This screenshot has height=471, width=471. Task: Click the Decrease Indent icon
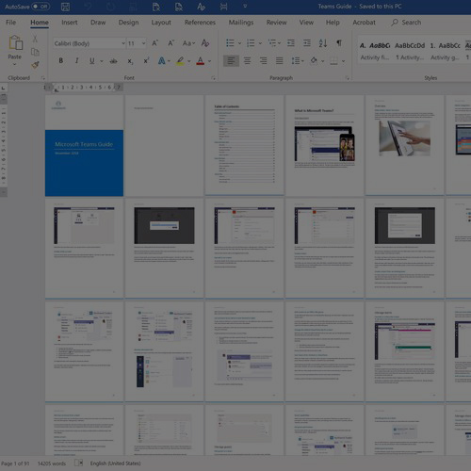291,43
